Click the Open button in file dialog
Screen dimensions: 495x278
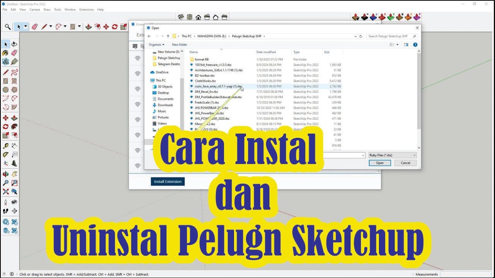[380, 163]
